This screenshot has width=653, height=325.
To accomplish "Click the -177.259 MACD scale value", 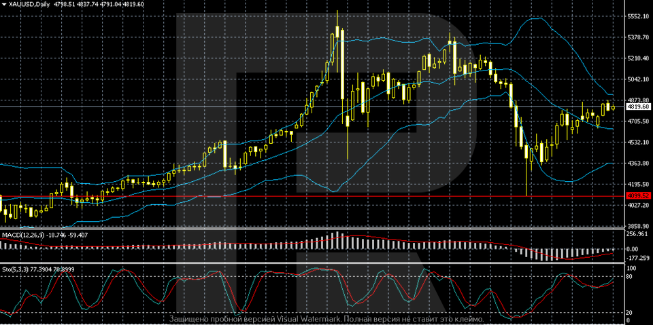I will [x=638, y=259].
